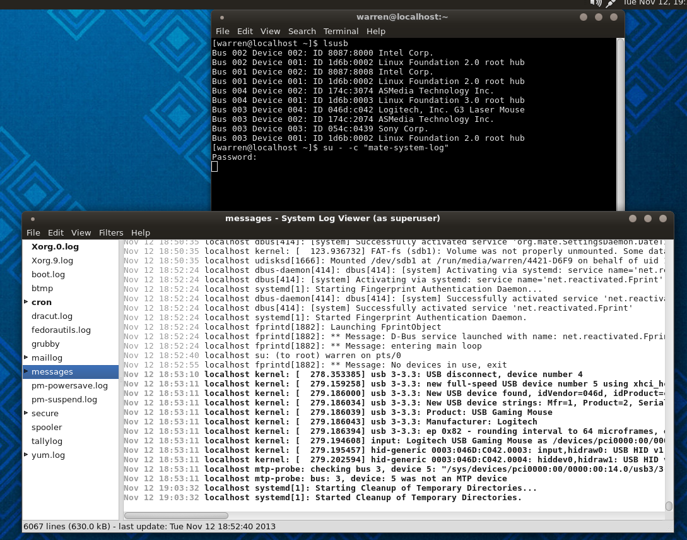
Task: Click the vertical scrollbar handle of the log view
Action: 669,507
